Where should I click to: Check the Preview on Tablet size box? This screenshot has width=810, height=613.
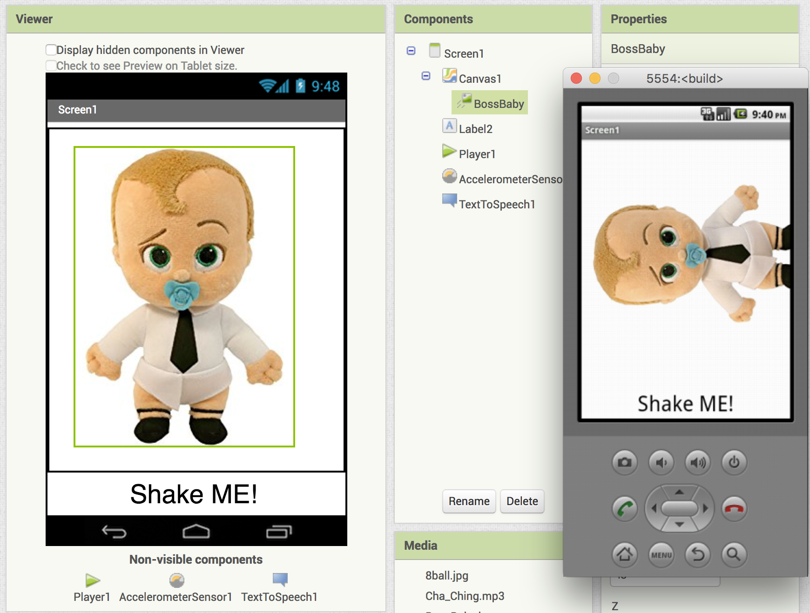click(51, 66)
